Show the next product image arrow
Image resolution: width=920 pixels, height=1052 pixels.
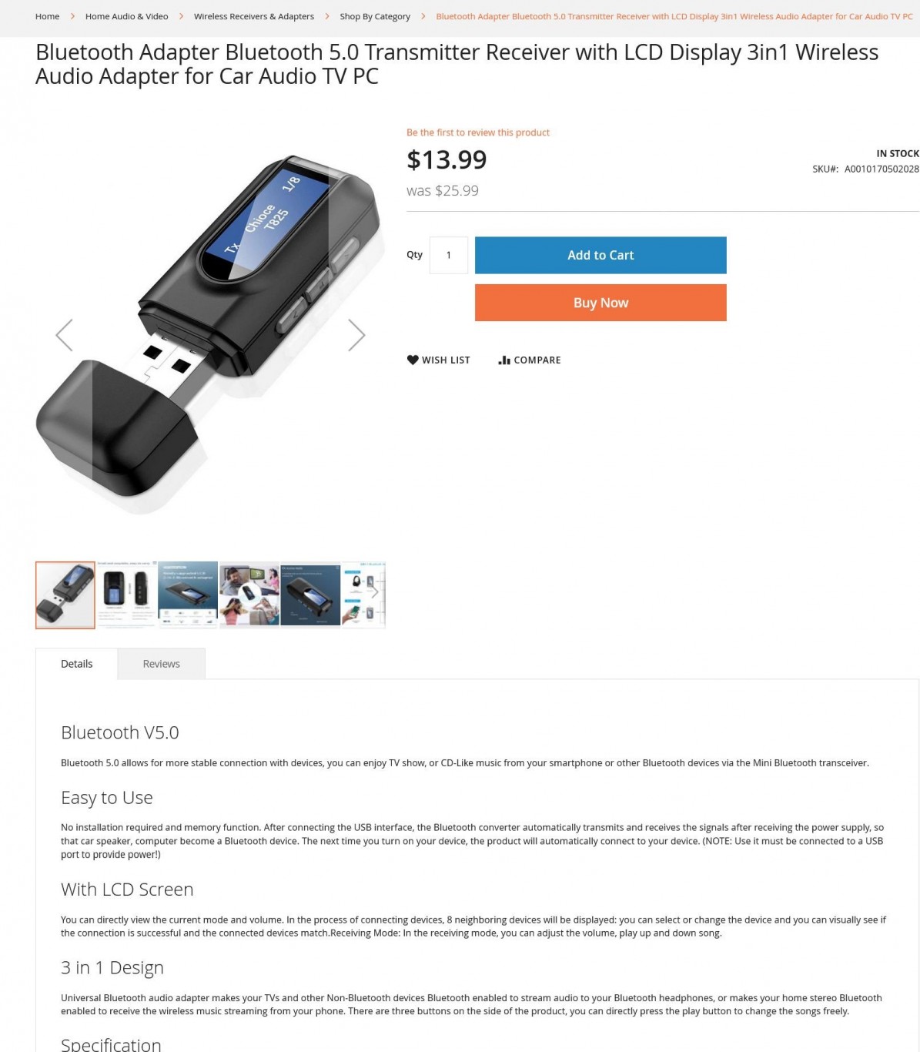pos(356,335)
